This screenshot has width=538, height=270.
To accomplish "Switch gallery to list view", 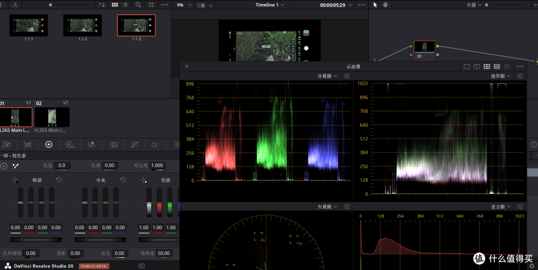I will click(x=125, y=5).
